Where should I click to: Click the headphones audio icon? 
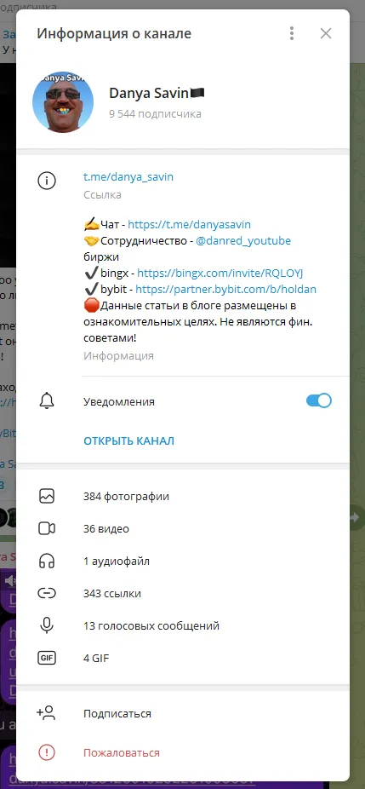click(x=47, y=561)
